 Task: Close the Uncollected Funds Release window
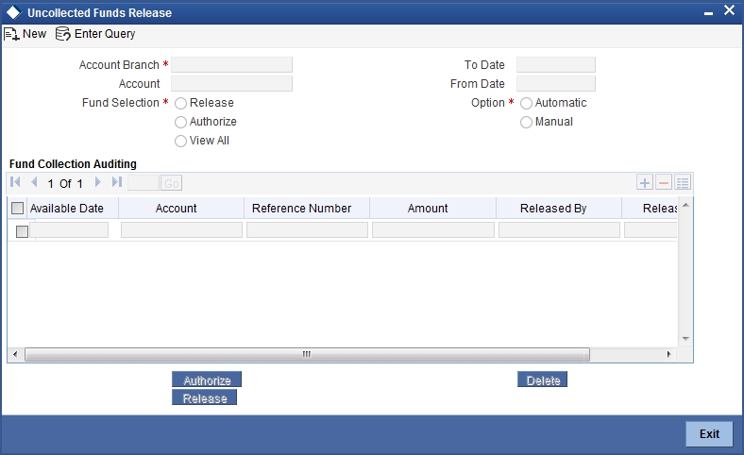729,10
